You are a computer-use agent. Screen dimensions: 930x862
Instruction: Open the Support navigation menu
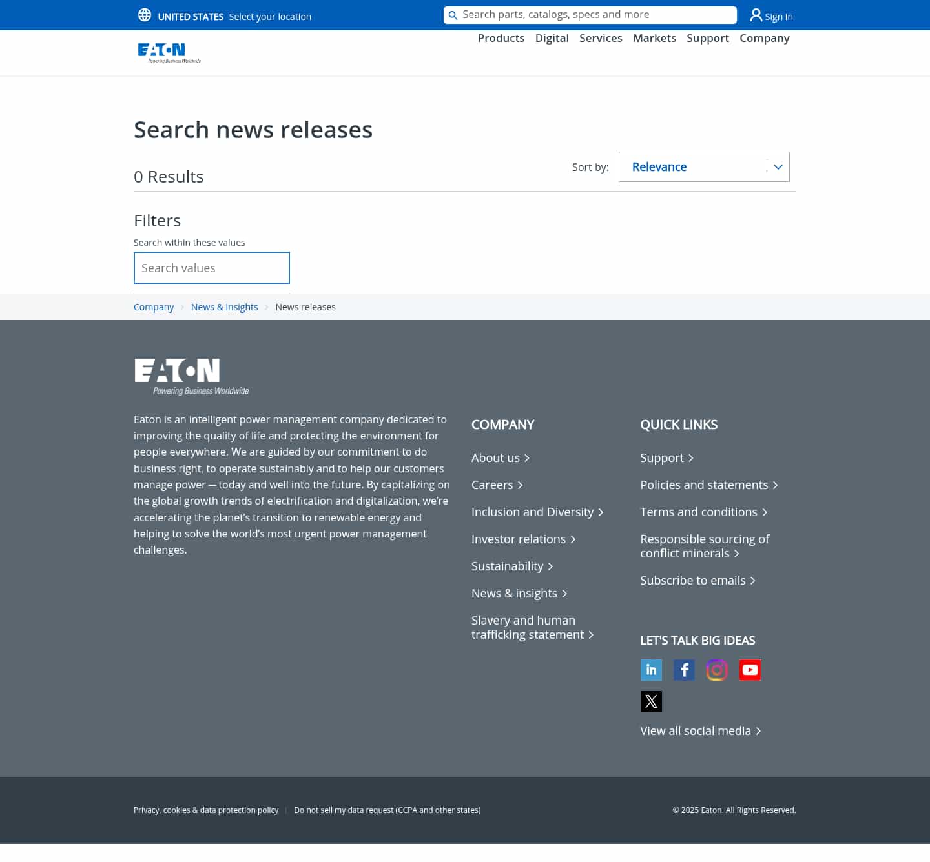[x=707, y=38]
